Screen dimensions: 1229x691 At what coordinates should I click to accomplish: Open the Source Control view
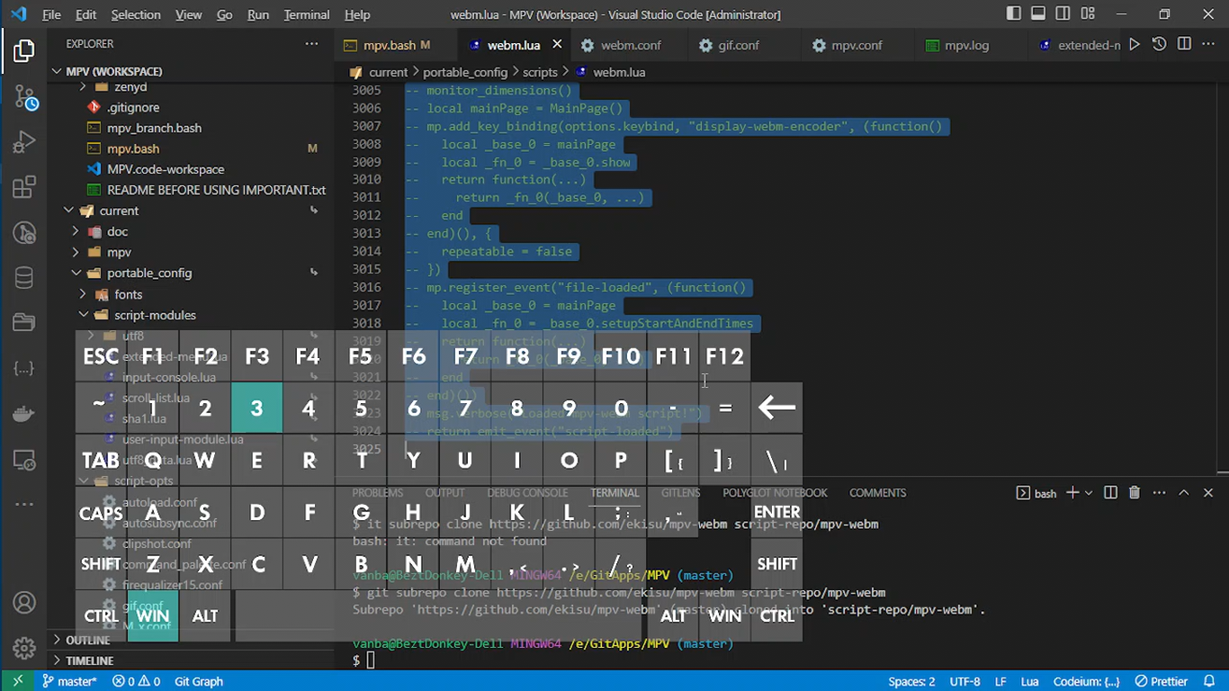pyautogui.click(x=24, y=97)
